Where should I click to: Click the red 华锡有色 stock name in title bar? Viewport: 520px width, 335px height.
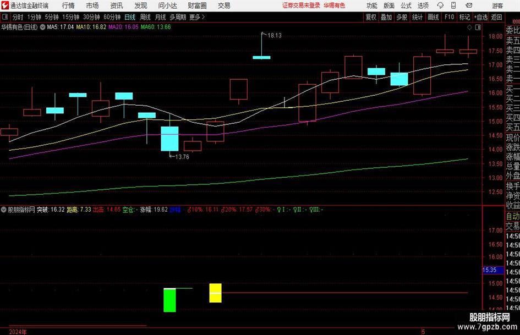click(335, 6)
